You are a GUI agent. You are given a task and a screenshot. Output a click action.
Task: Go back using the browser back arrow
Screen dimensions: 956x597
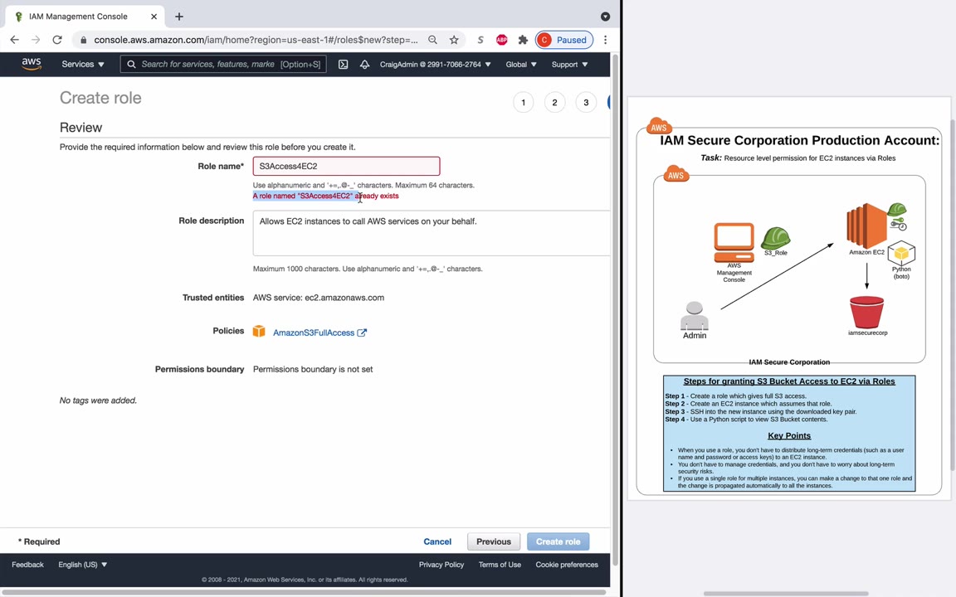[x=14, y=40]
